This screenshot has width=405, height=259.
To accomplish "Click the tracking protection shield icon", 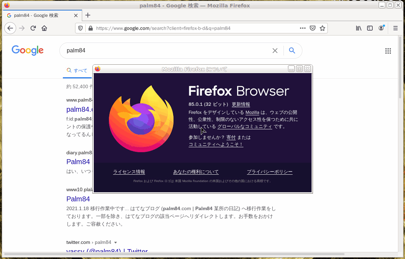I will [x=80, y=28].
